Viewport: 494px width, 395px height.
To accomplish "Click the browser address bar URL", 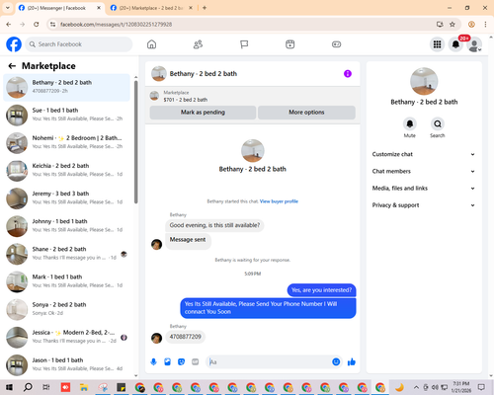I will coord(117,24).
